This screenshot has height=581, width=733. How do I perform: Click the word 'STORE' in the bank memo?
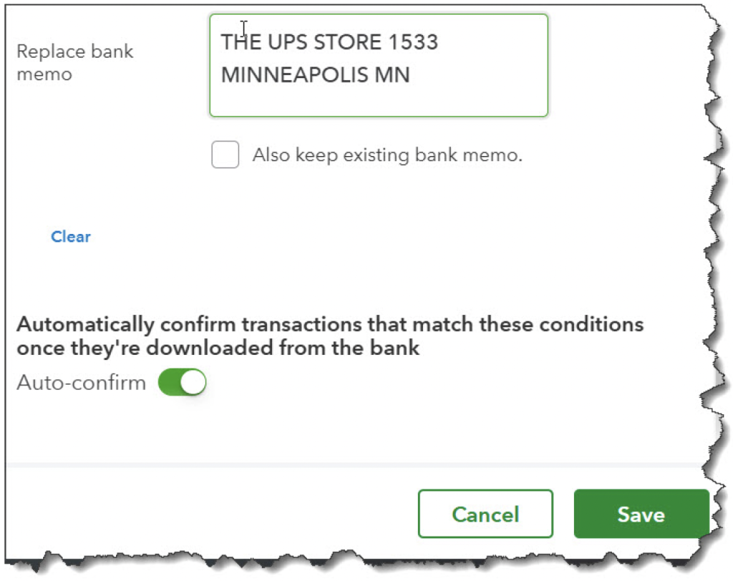click(x=347, y=42)
